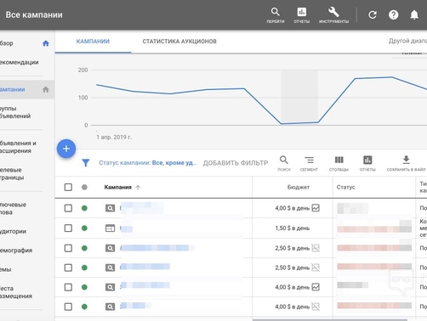Open Демография in the sidebar
Image resolution: width=427 pixels, height=321 pixels.
pos(16,251)
